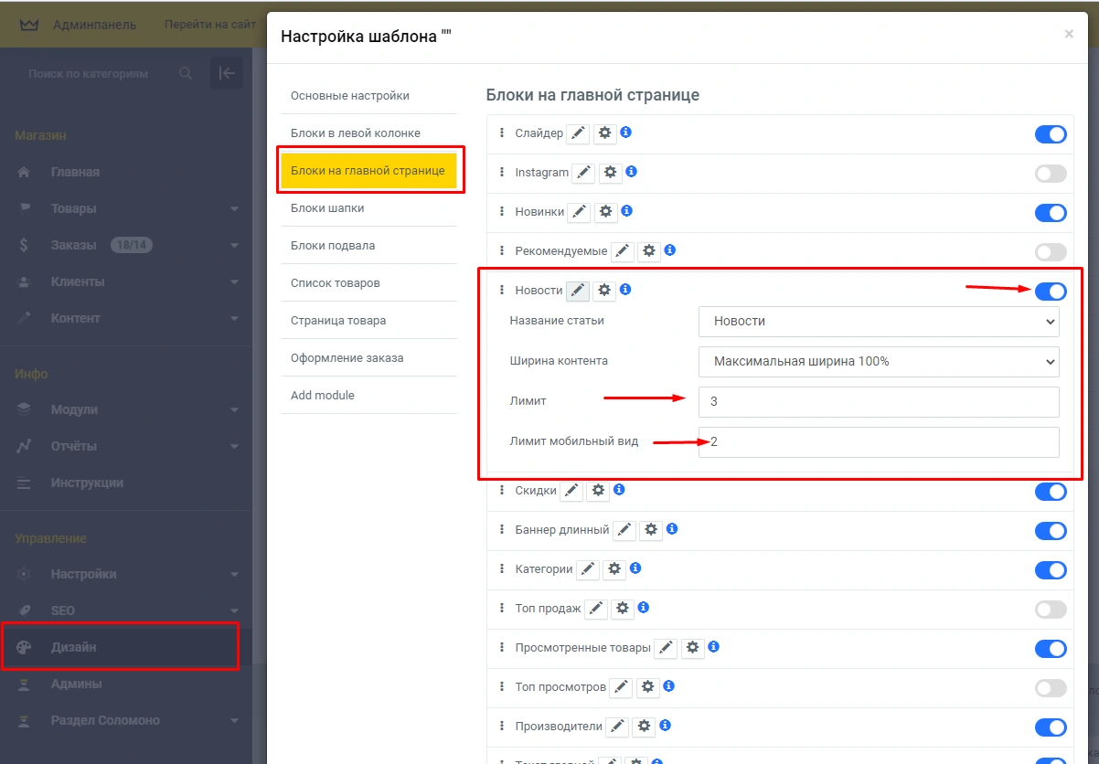Open the Название статьи dropdown
The image size is (1099, 764).
click(x=878, y=322)
